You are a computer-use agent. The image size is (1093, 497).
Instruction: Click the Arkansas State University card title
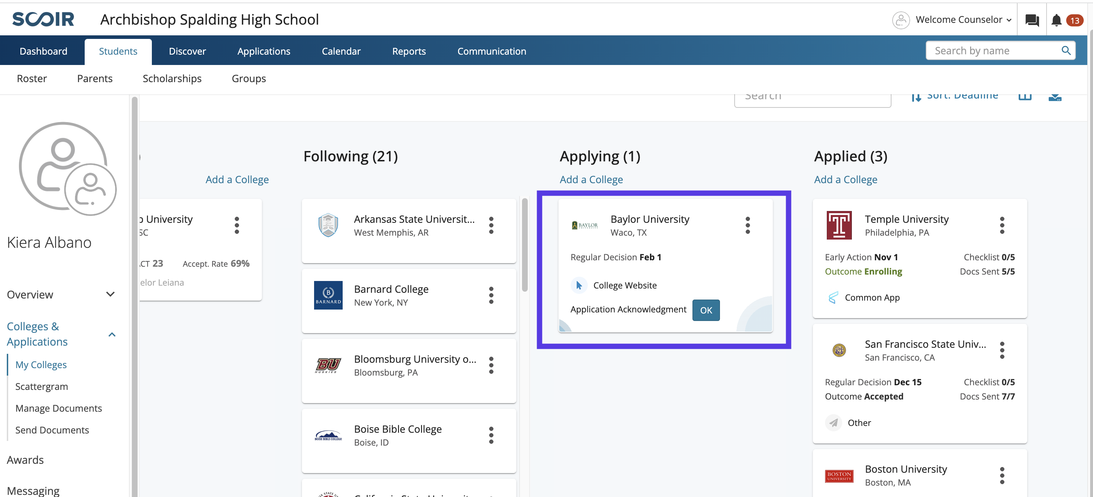tap(414, 219)
